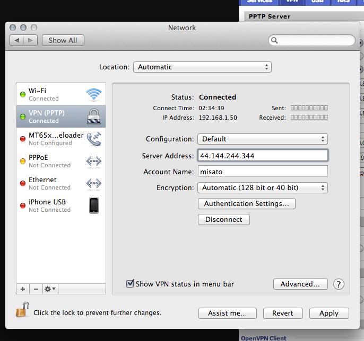
Task: Click the lock to prevent changes
Action: click(x=22, y=310)
